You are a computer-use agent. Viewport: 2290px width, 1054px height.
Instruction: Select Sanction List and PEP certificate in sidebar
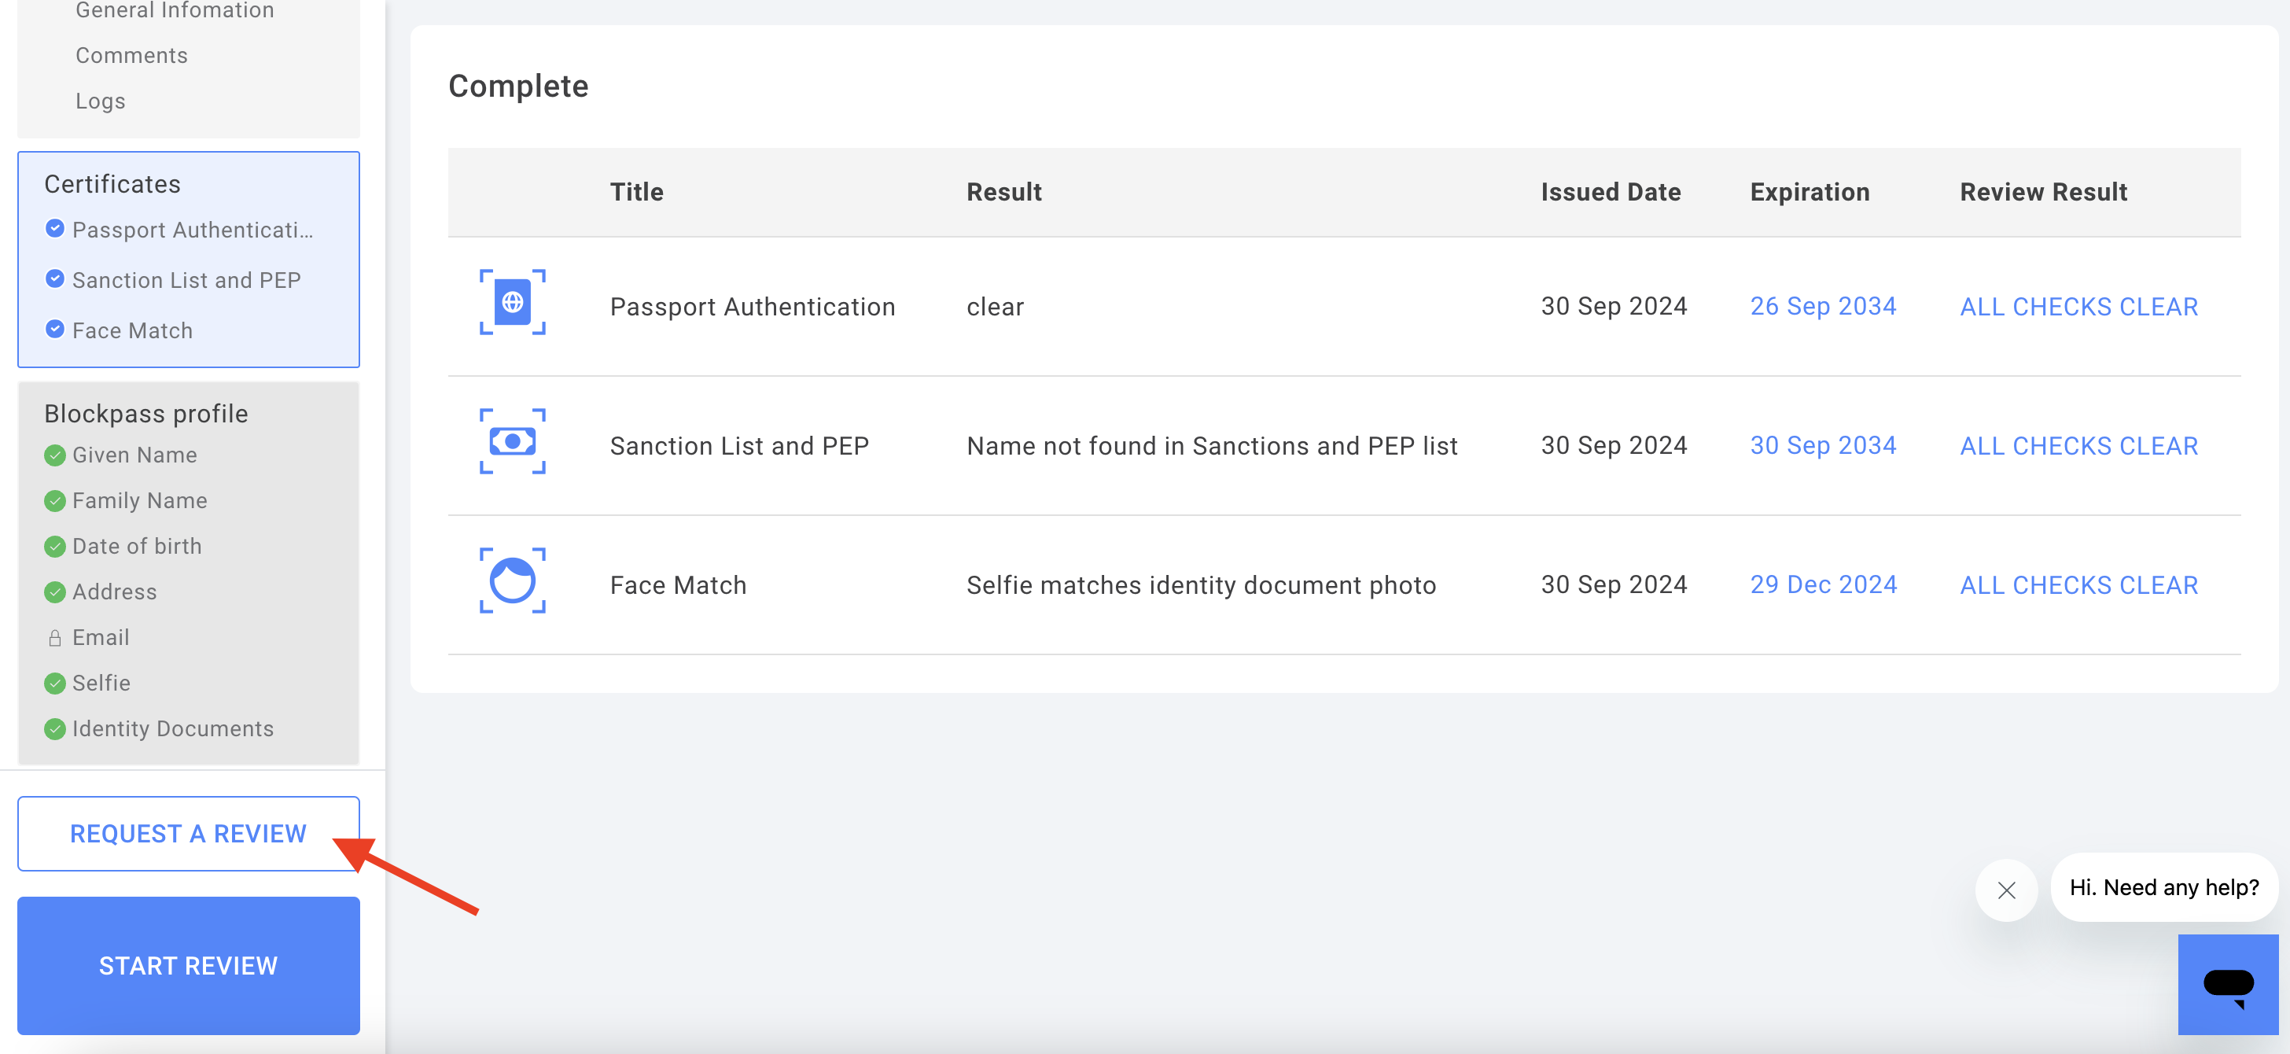pyautogui.click(x=186, y=280)
